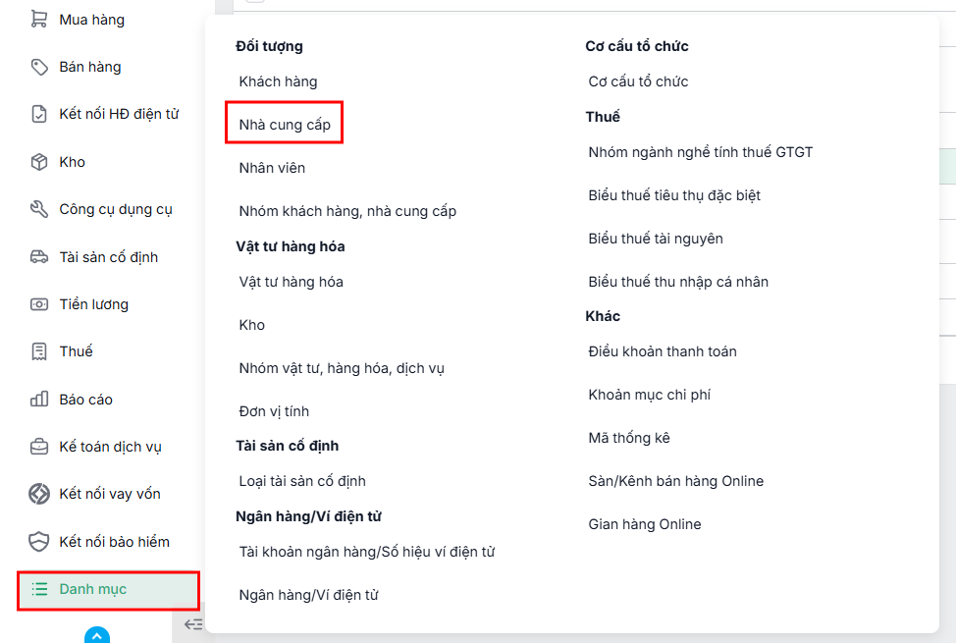
Task: Click the Báo cáo bar chart icon
Action: (x=39, y=400)
